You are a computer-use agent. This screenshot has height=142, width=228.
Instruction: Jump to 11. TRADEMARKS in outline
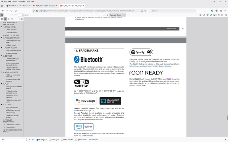[9, 127]
